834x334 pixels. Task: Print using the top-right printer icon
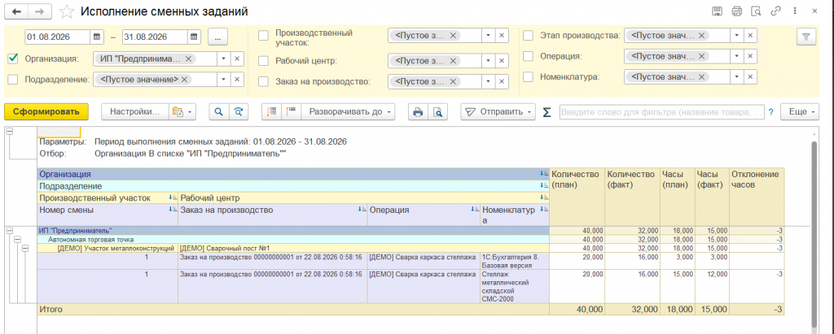pos(736,11)
